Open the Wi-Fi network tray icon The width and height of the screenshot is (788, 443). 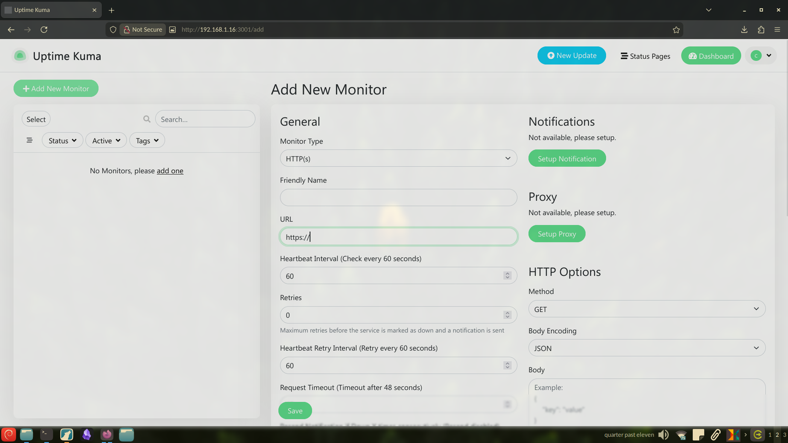681,434
